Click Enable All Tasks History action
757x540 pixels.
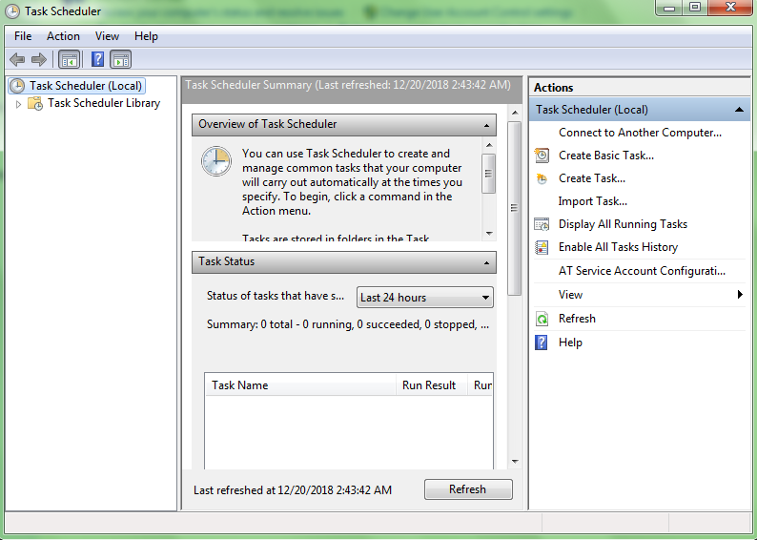(x=618, y=247)
